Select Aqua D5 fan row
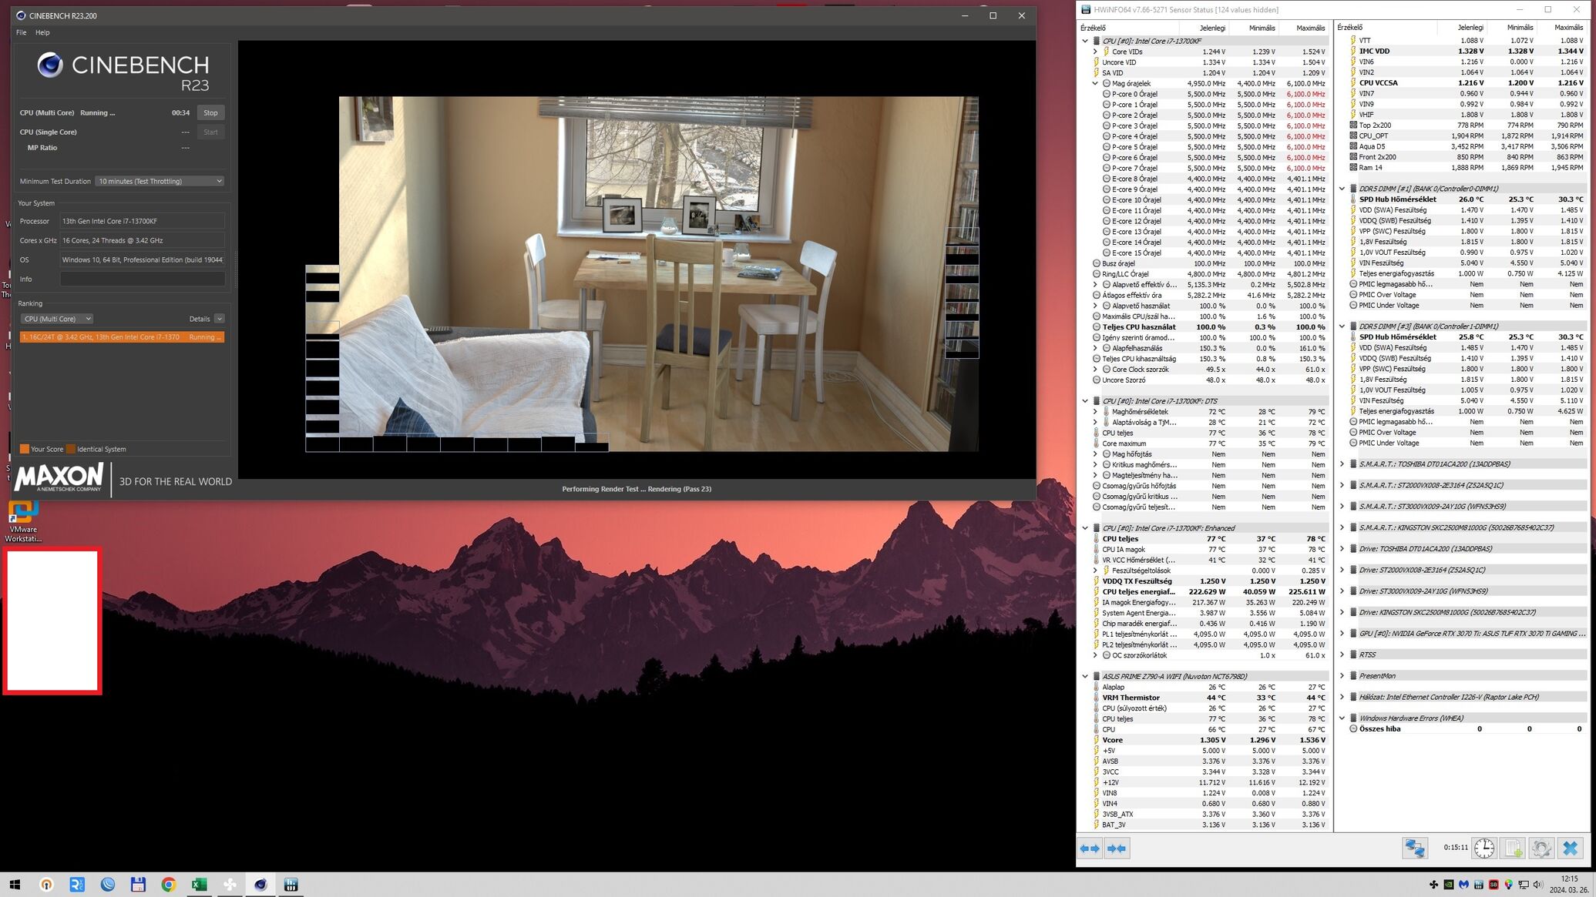Viewport: 1596px width, 897px height. [x=1467, y=146]
